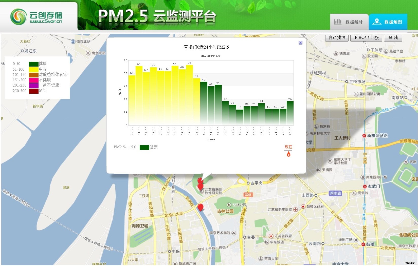
Task: Click the 潜洲 island label
Action: point(66,188)
